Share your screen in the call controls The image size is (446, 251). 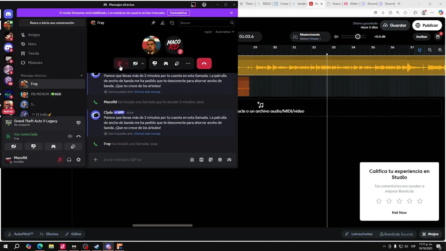click(x=155, y=63)
